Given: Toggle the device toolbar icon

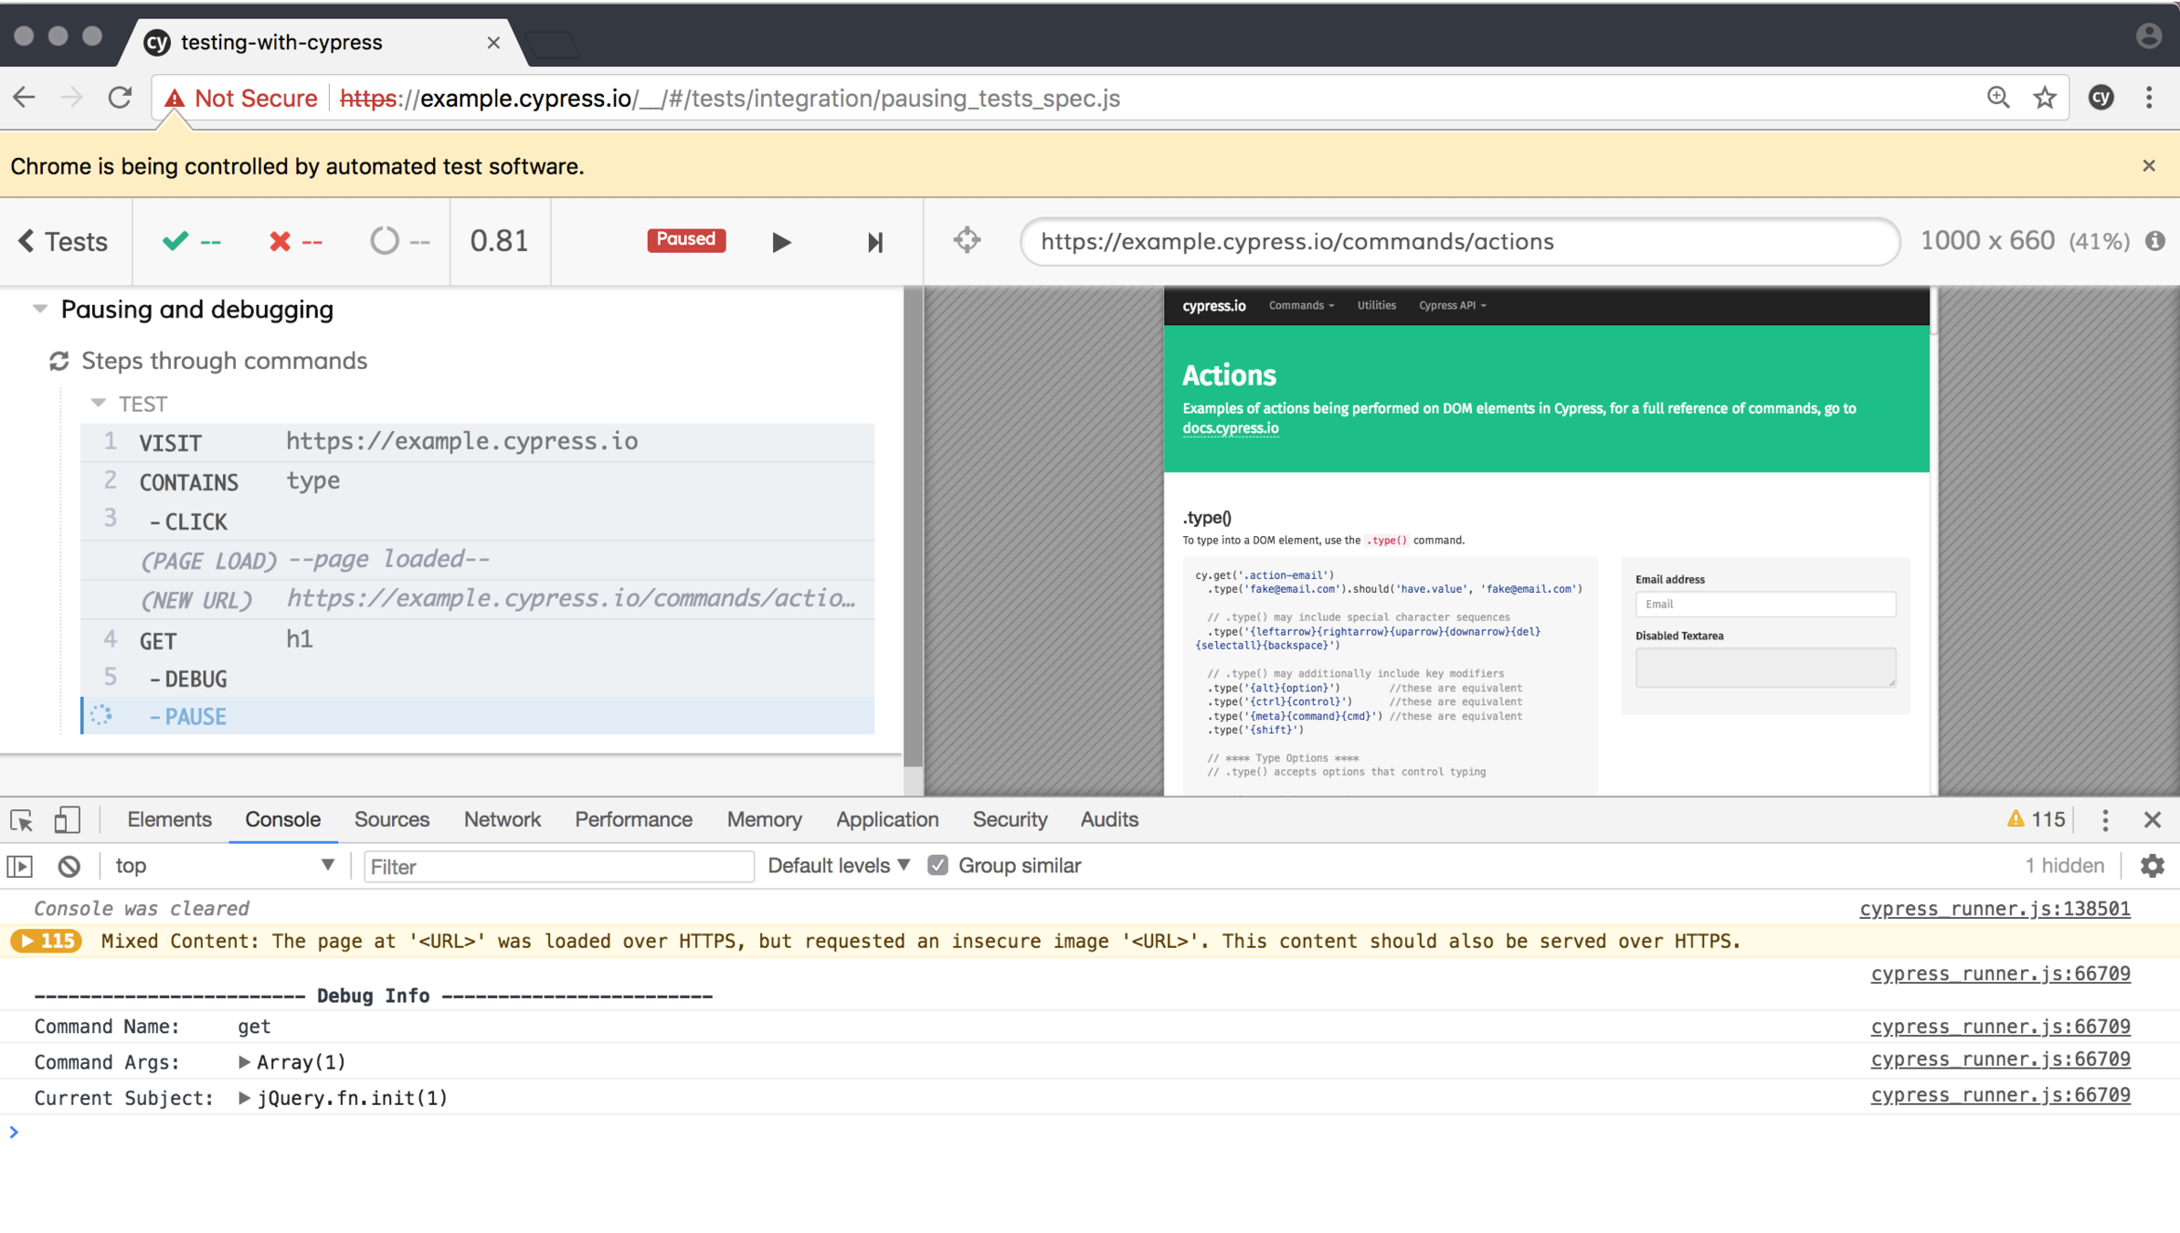Looking at the screenshot, I should [67, 819].
